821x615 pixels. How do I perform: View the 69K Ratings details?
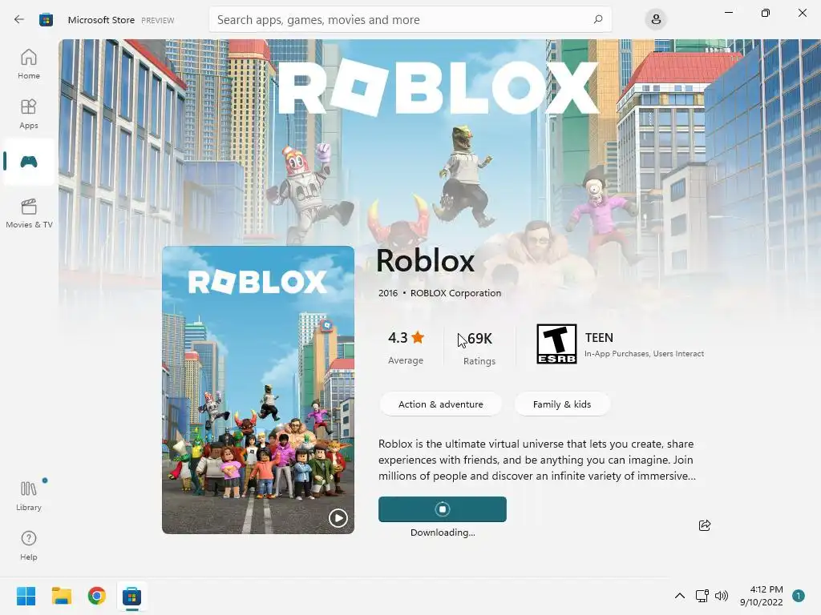(x=479, y=348)
